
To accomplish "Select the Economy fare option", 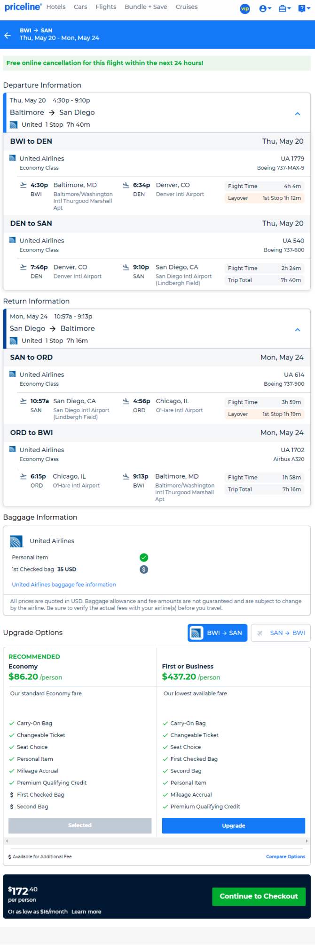I will (x=80, y=825).
